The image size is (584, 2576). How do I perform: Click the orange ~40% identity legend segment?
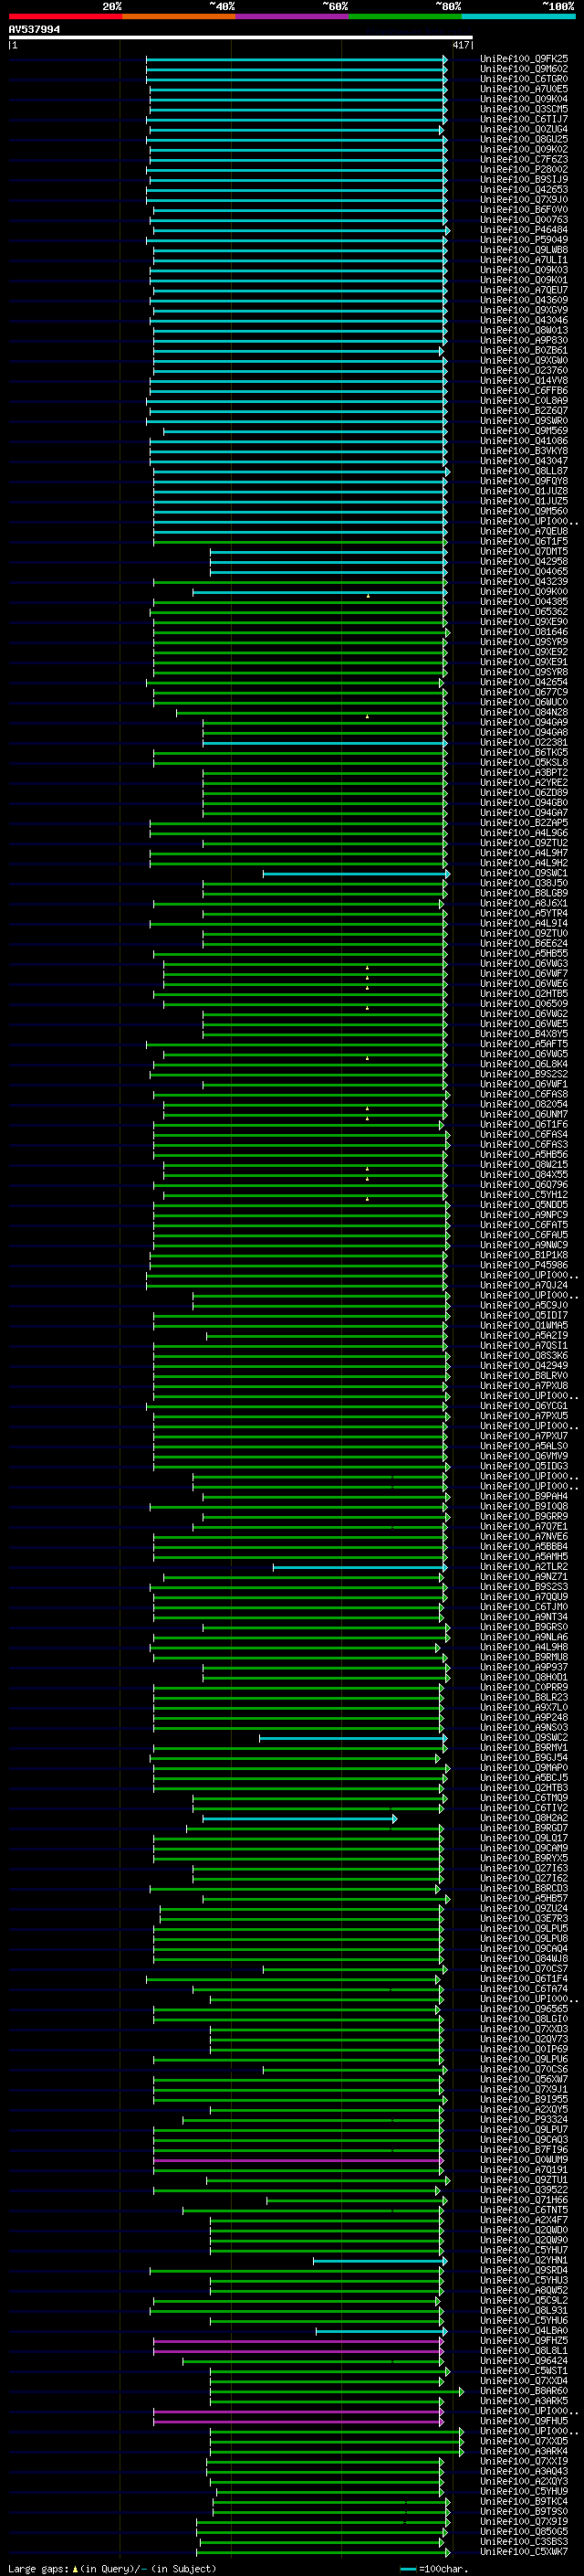[179, 16]
